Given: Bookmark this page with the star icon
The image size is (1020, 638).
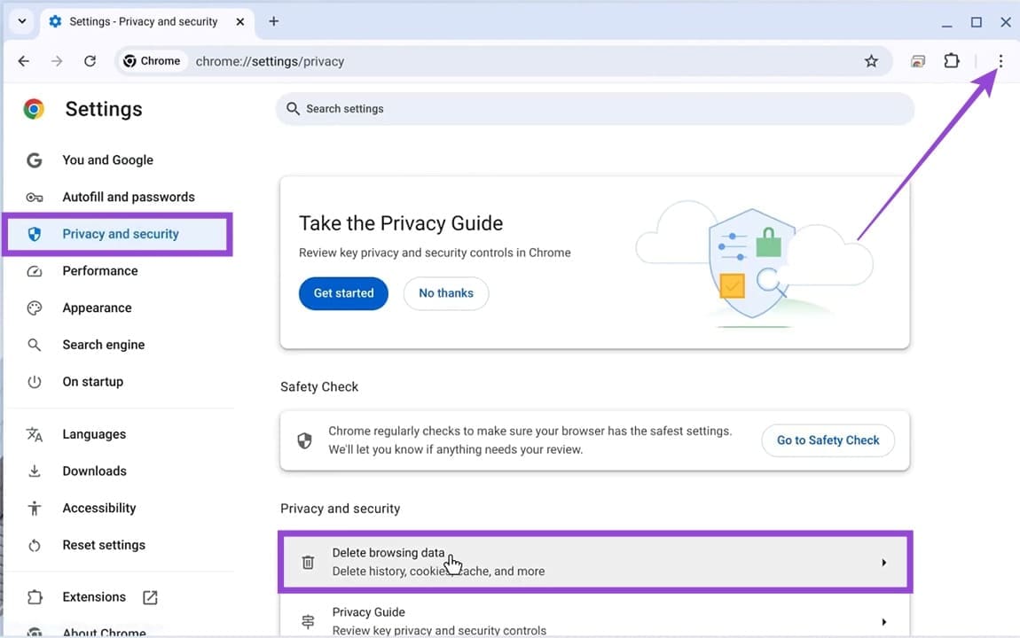Looking at the screenshot, I should point(871,61).
